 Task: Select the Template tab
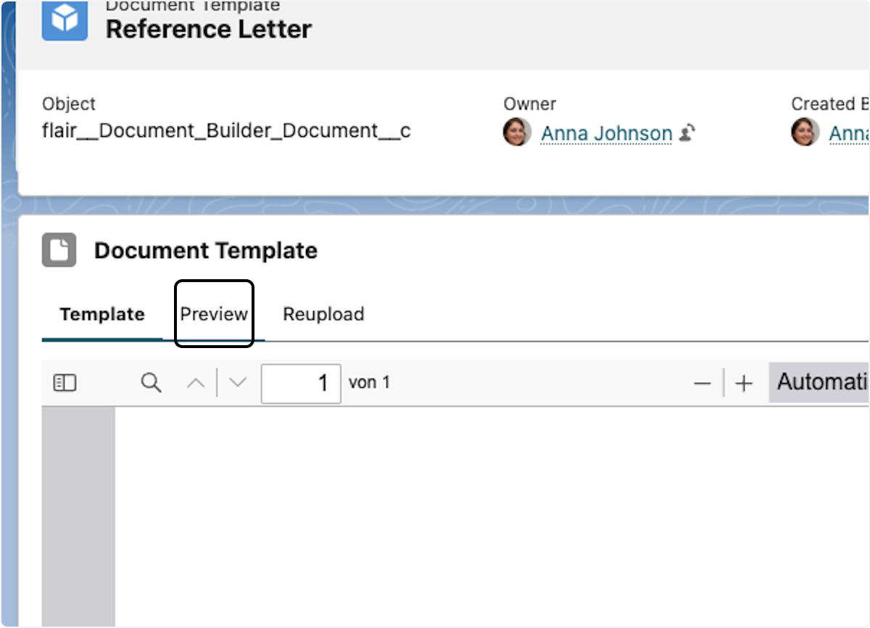pyautogui.click(x=102, y=314)
